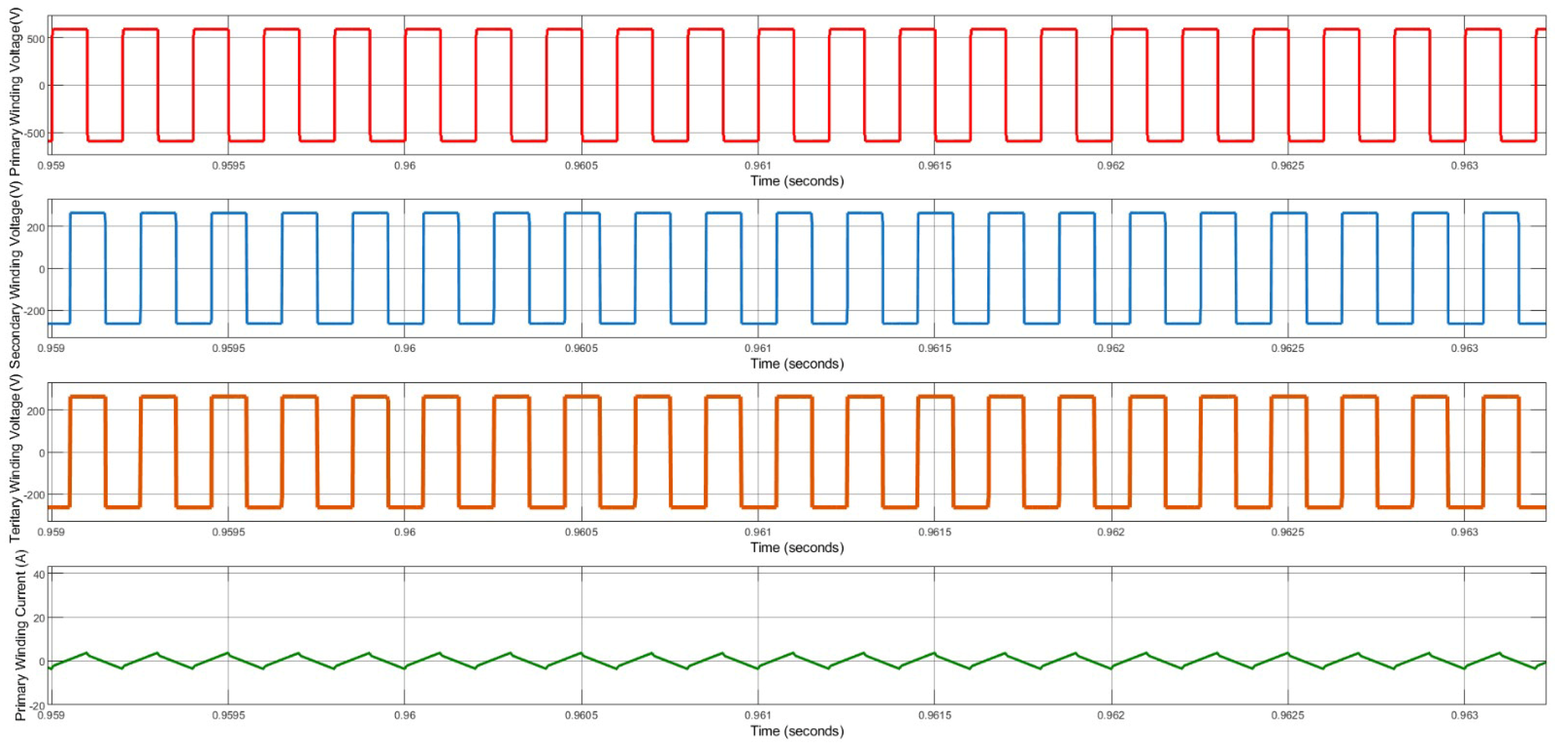The height and width of the screenshot is (748, 1555).
Task: Click the '500' tick on the primary voltage axis
Action: (x=36, y=39)
